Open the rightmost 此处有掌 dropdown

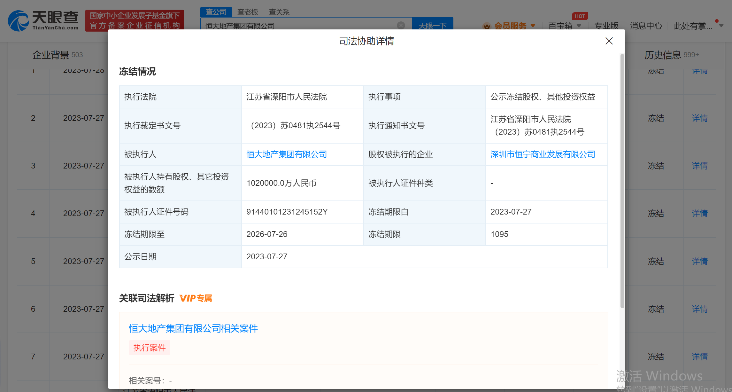697,26
